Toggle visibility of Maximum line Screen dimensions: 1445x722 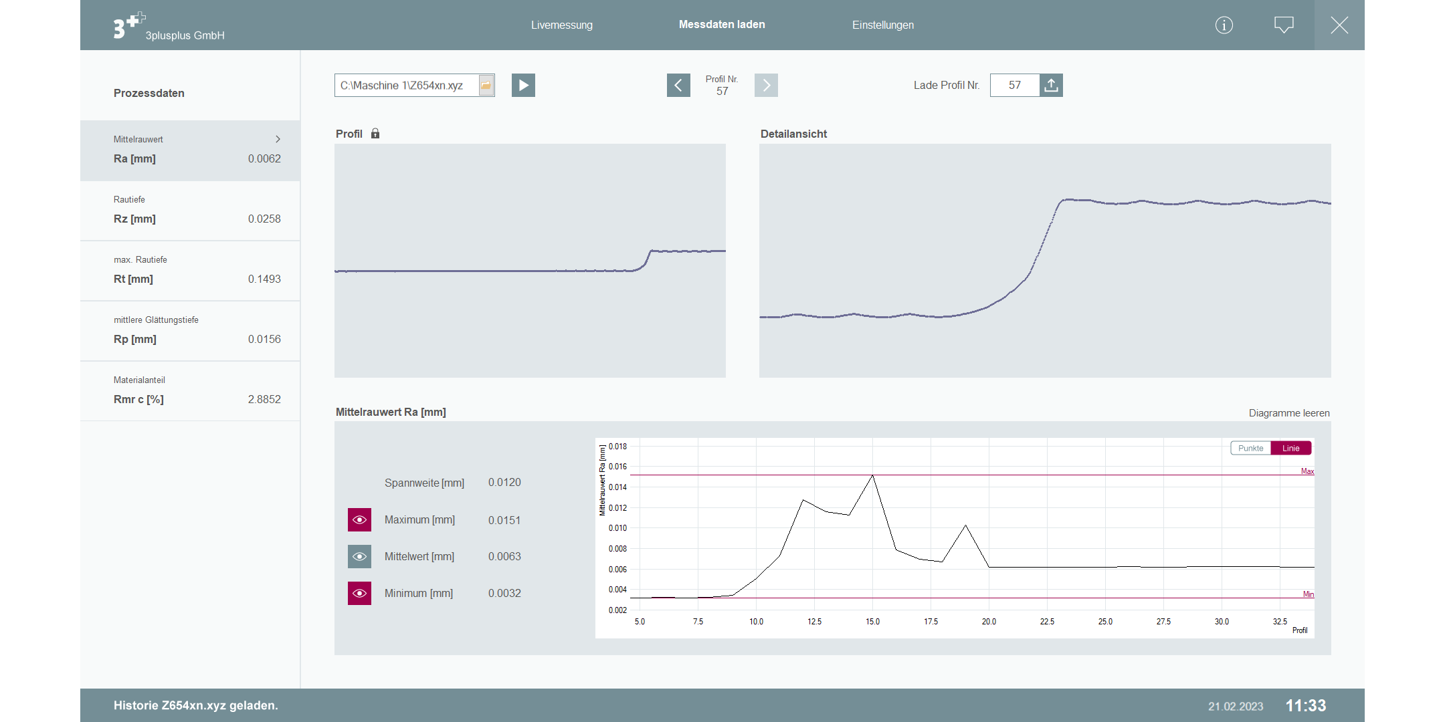[359, 520]
